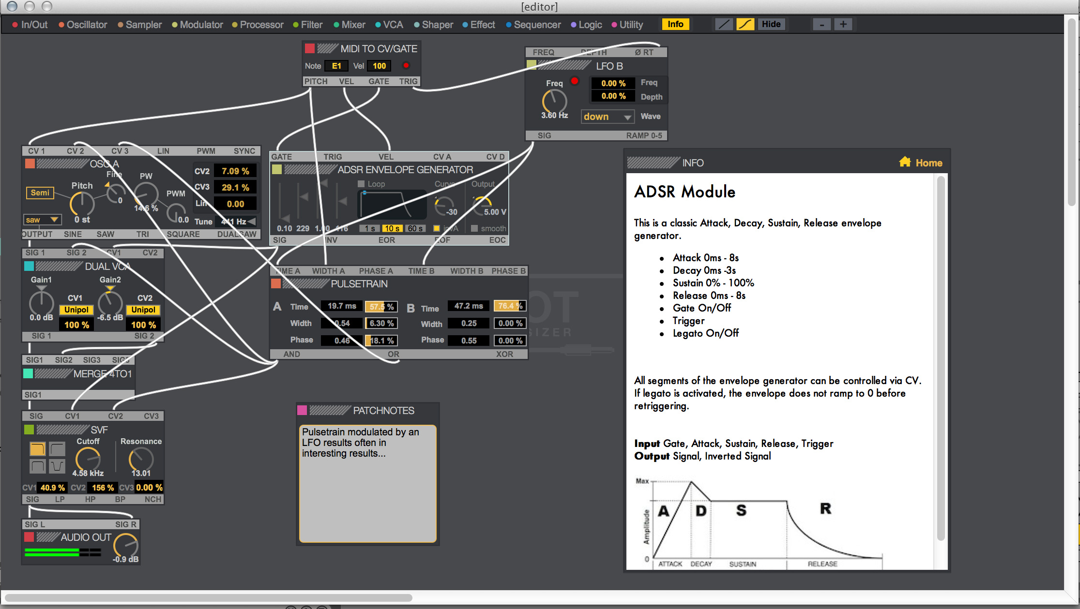
Task: Toggle the invA checkbox in ADSR
Action: point(437,228)
